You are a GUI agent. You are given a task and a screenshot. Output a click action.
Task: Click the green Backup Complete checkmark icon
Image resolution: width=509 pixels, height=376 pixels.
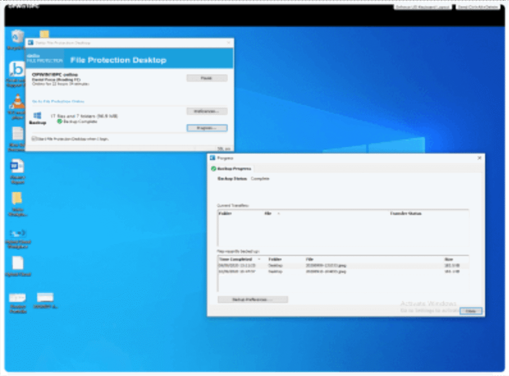60,121
